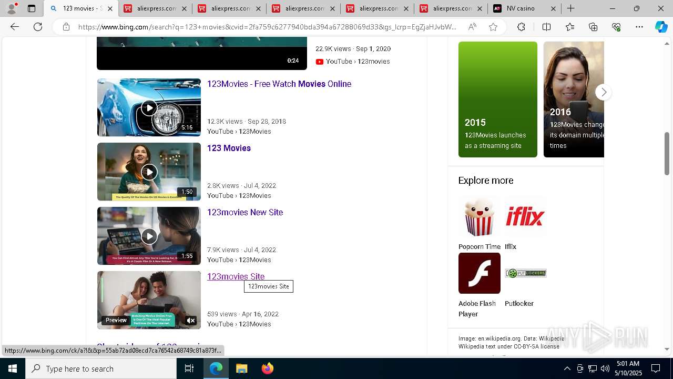
Task: Open Browser essentials heart icon
Action: click(x=616, y=27)
